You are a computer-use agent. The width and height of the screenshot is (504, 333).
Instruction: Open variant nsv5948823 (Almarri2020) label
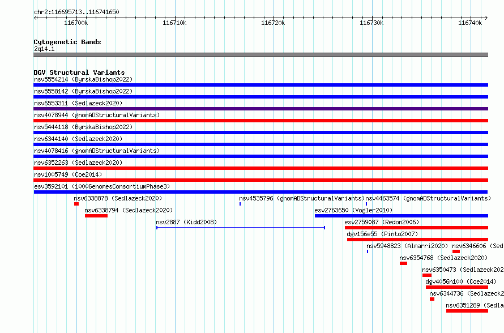click(x=407, y=246)
